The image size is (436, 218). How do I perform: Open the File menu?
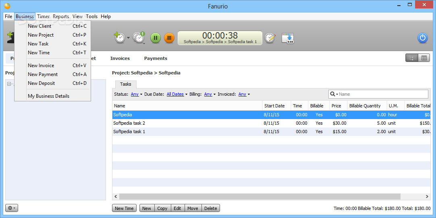tap(8, 16)
